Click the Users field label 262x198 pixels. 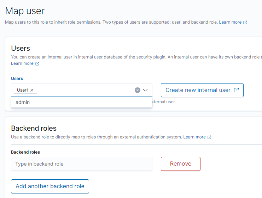[x=17, y=79]
